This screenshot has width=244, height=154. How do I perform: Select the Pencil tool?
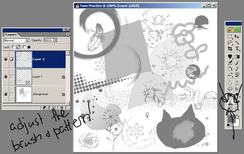pyautogui.click(x=237, y=69)
